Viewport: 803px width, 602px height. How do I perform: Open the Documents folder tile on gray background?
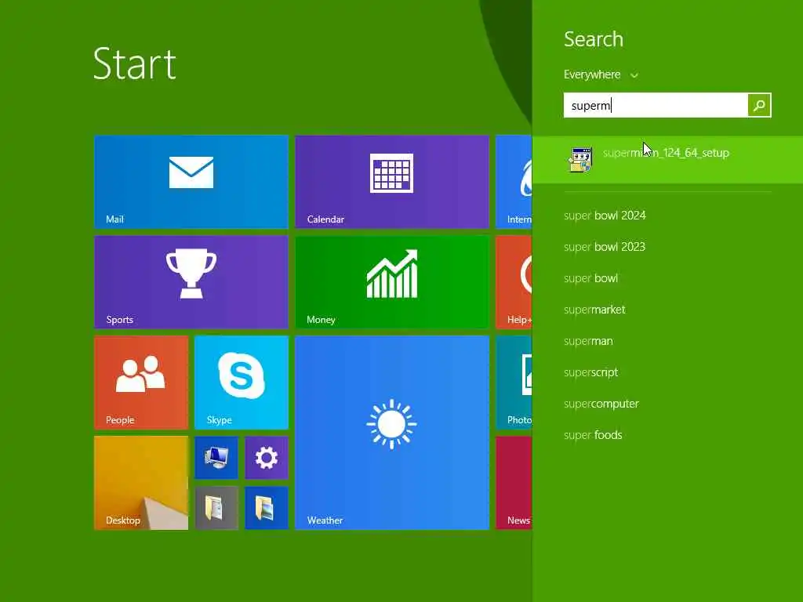click(216, 508)
